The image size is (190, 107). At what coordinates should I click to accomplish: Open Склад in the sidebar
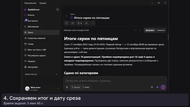pyautogui.click(x=41, y=44)
